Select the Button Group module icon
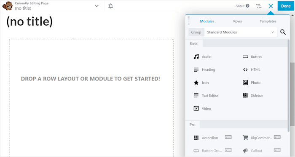 tap(196, 151)
